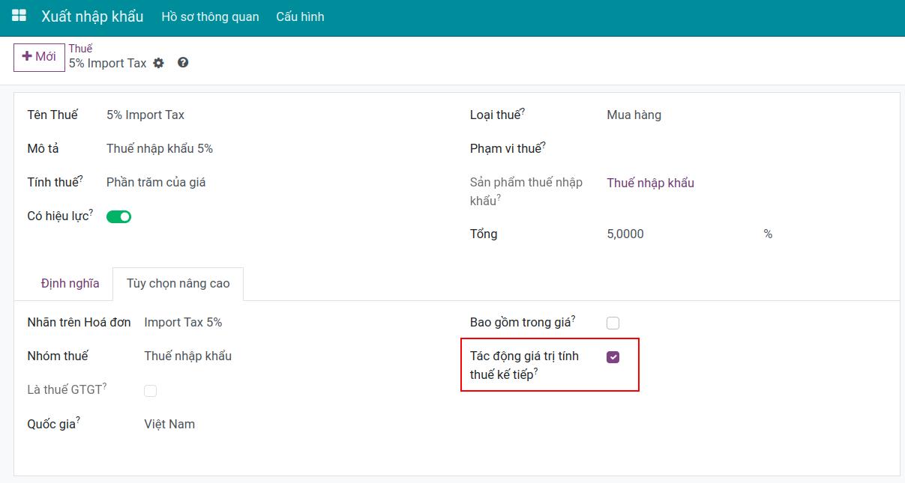This screenshot has width=905, height=483.
Task: Switch to the Định nghĩa tab
Action: [70, 284]
